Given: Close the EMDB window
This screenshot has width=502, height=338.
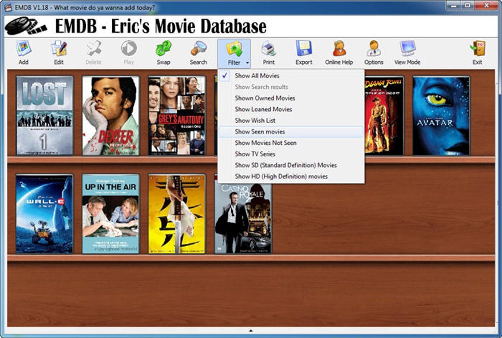Looking at the screenshot, I should pyautogui.click(x=487, y=5).
